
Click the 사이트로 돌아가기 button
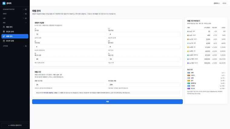pos(15,125)
